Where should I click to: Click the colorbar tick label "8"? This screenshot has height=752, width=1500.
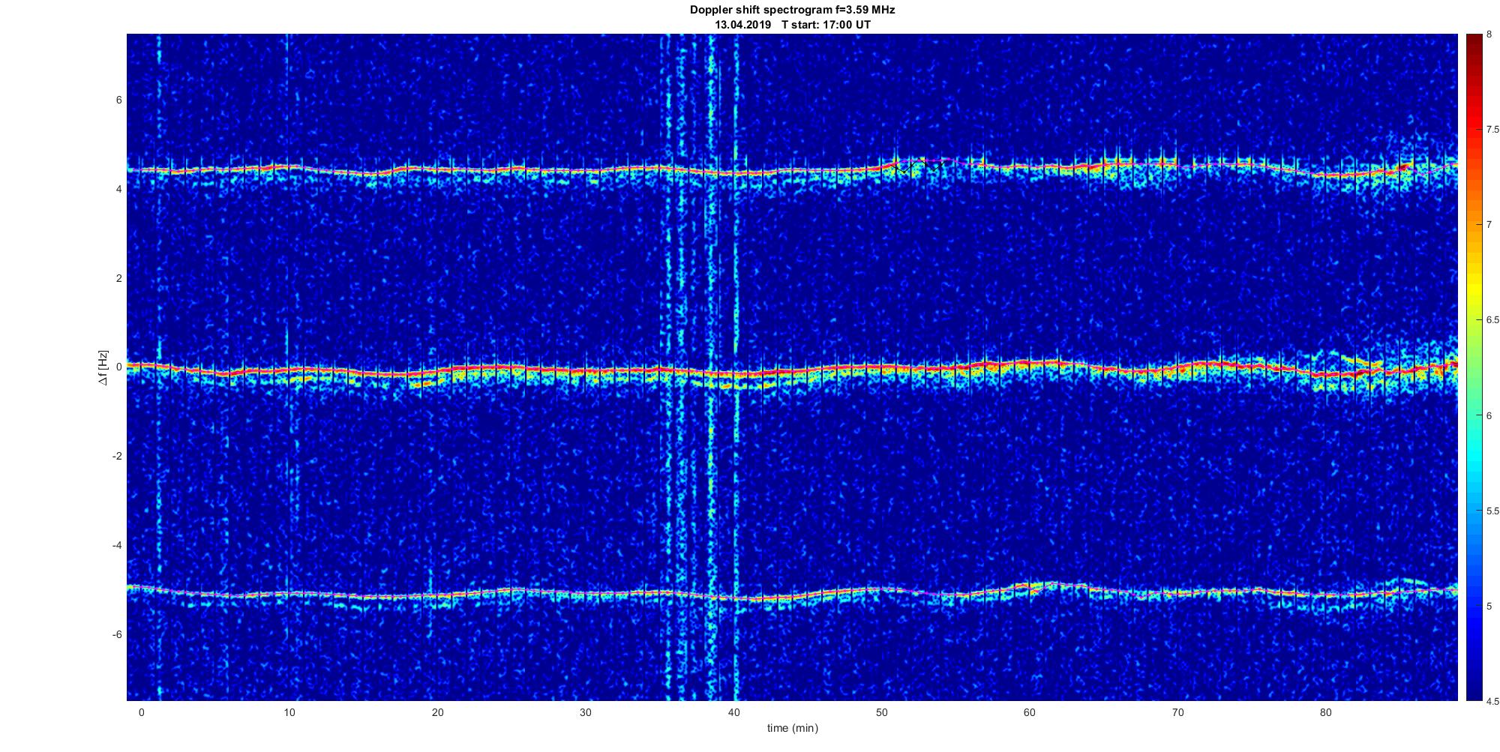pyautogui.click(x=1489, y=34)
